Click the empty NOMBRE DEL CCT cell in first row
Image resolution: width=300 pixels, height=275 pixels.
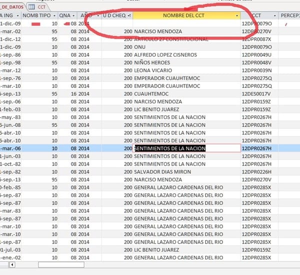[x=186, y=23]
